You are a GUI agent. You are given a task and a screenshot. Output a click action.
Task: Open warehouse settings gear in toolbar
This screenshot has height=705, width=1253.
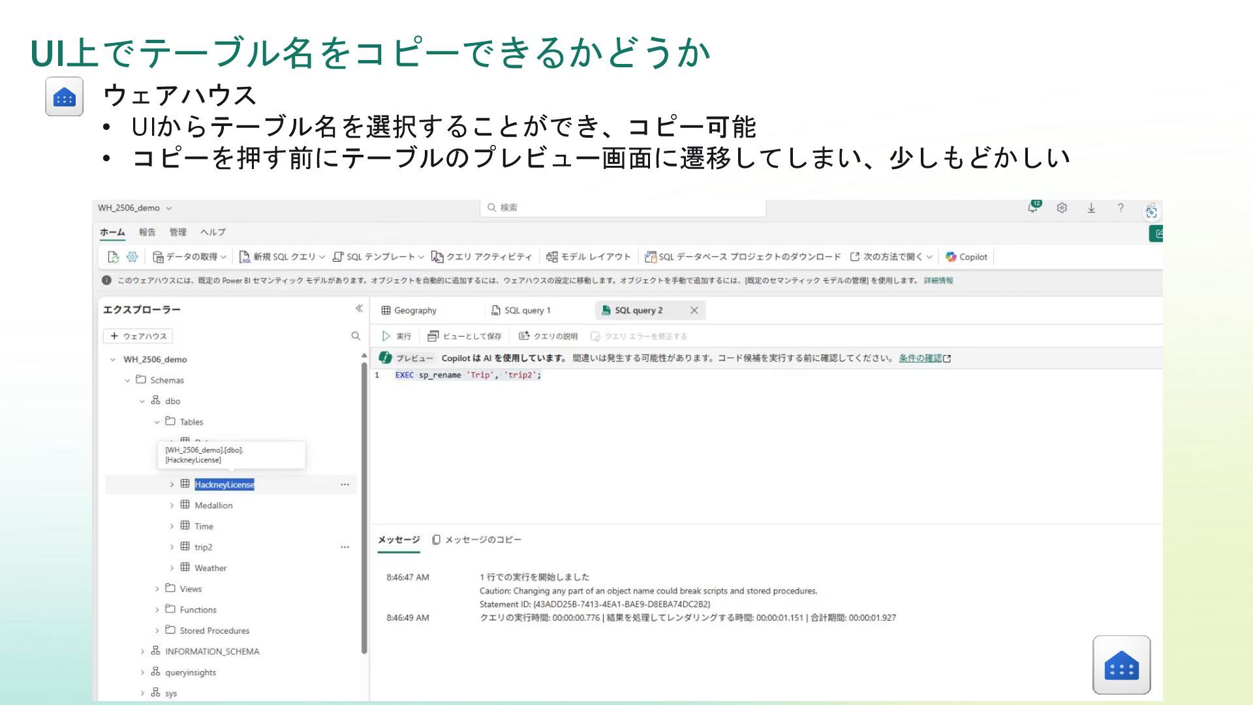click(x=132, y=257)
